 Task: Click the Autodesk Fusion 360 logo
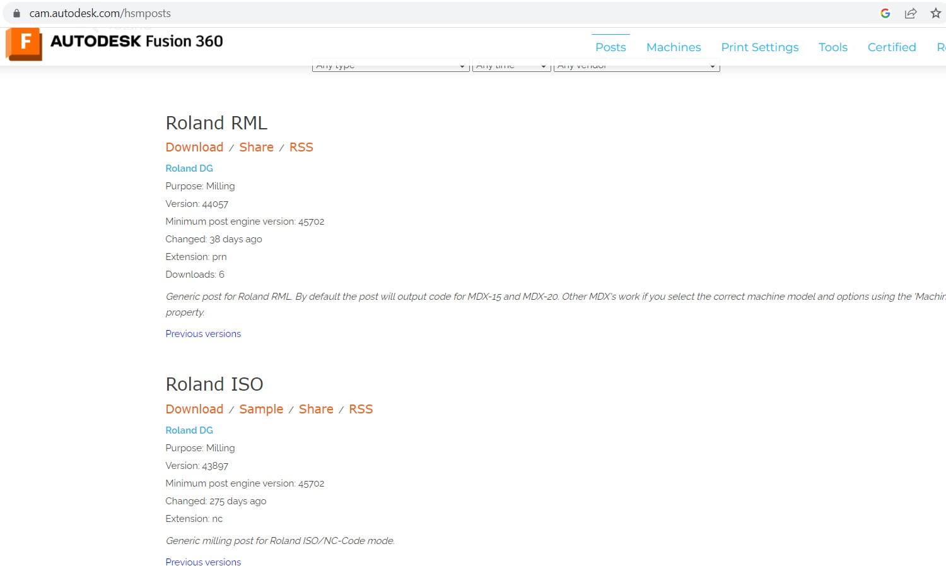click(x=114, y=43)
